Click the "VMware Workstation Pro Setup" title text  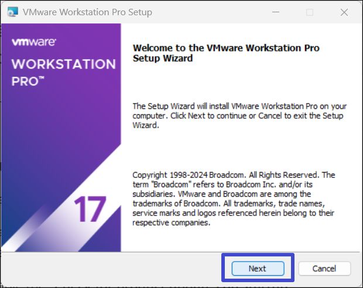(x=87, y=12)
